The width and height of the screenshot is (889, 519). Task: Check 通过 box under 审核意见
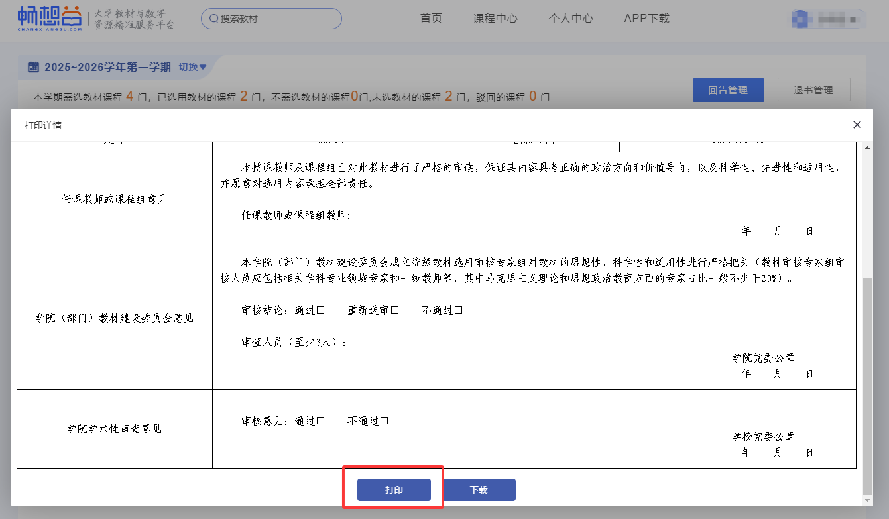(x=321, y=421)
